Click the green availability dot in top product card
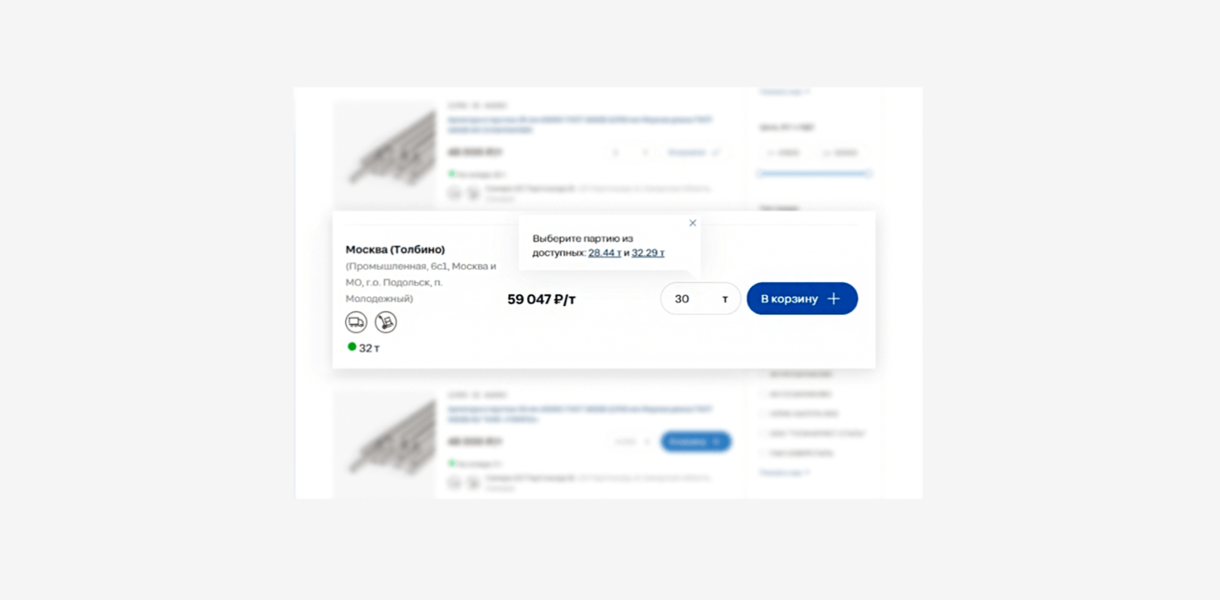 [452, 173]
